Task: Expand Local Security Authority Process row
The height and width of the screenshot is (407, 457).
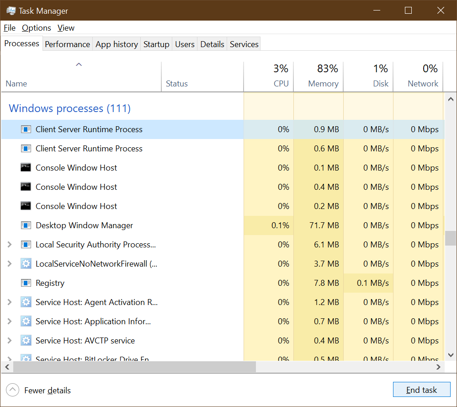Action: (9, 245)
